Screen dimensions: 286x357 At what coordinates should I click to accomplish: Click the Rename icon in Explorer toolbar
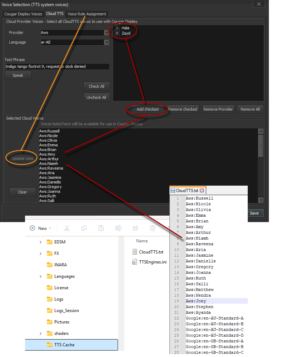(118, 228)
